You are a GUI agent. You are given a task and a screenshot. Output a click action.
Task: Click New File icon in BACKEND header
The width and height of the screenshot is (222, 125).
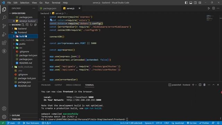tap(23, 25)
